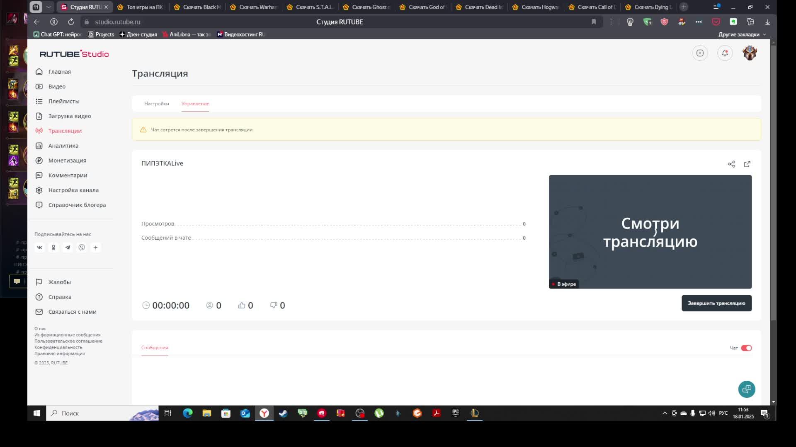Click the address bar studio.rutube.ru
Image resolution: width=796 pixels, height=447 pixels.
point(118,22)
